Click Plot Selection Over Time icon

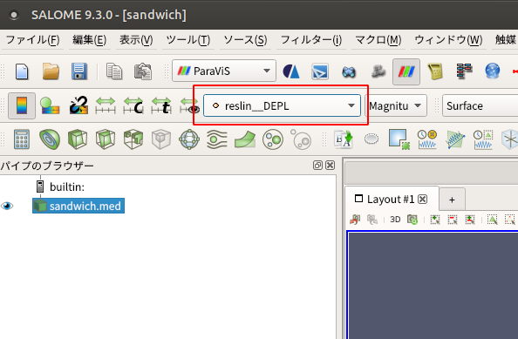(x=483, y=139)
